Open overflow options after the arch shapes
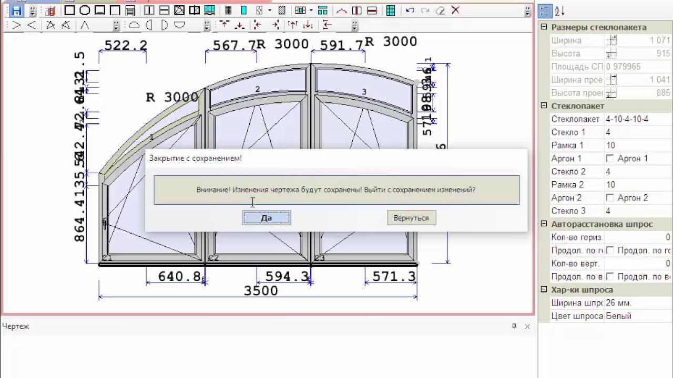Image resolution: width=673 pixels, height=378 pixels. point(207,25)
